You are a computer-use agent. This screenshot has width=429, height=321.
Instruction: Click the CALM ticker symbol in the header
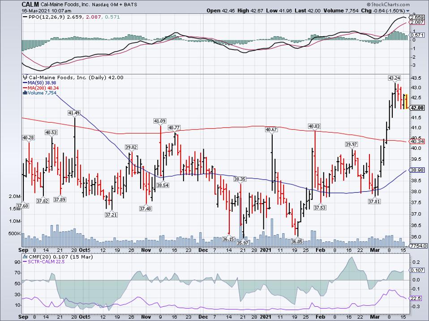point(31,4)
